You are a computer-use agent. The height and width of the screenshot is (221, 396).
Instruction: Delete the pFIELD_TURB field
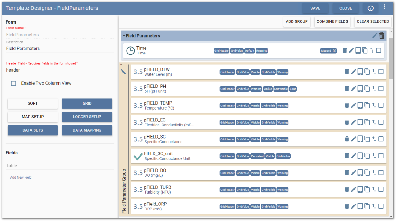tap(347, 189)
